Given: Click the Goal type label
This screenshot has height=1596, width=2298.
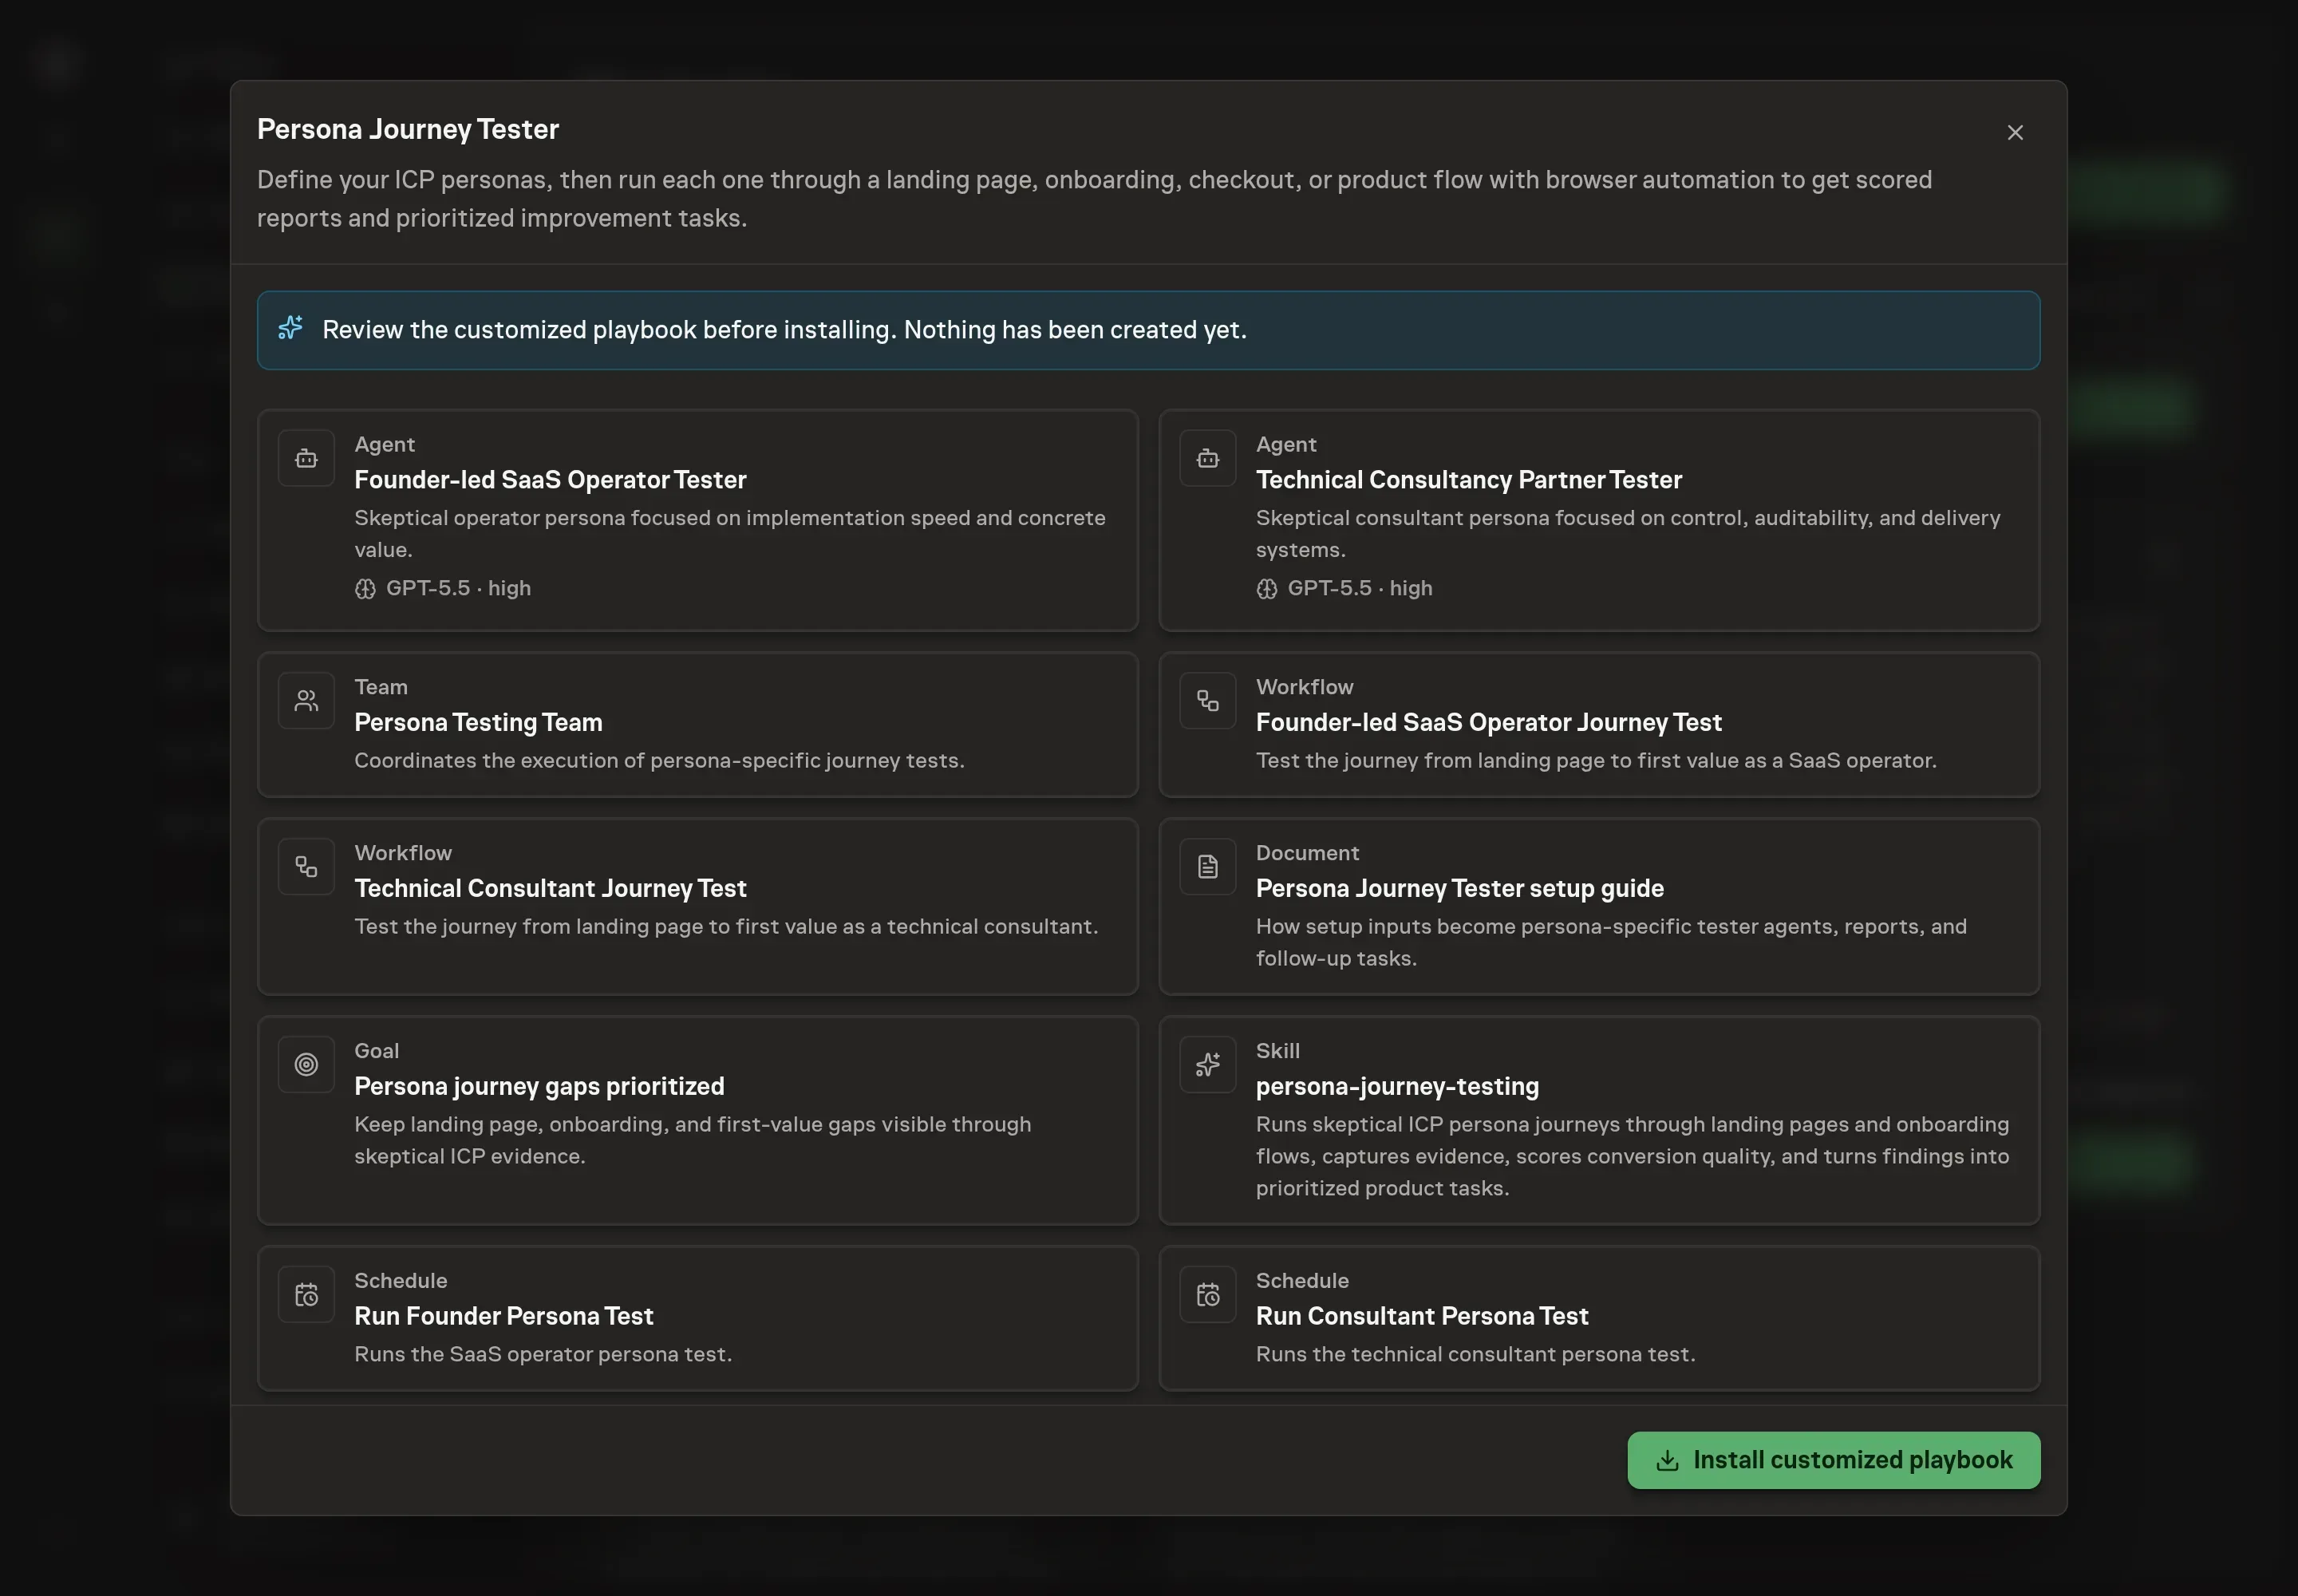Looking at the screenshot, I should pos(376,1051).
